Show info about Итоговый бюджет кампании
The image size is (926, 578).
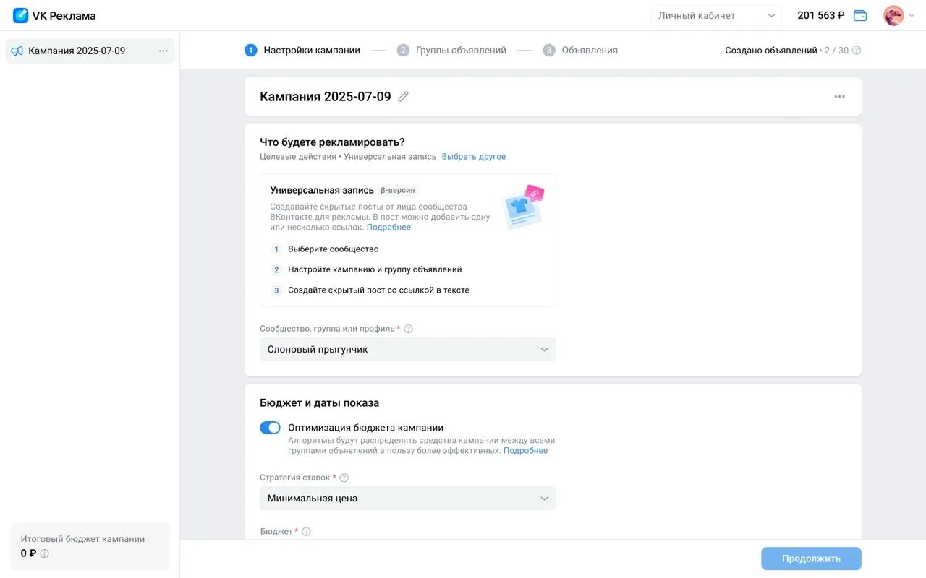click(x=45, y=553)
